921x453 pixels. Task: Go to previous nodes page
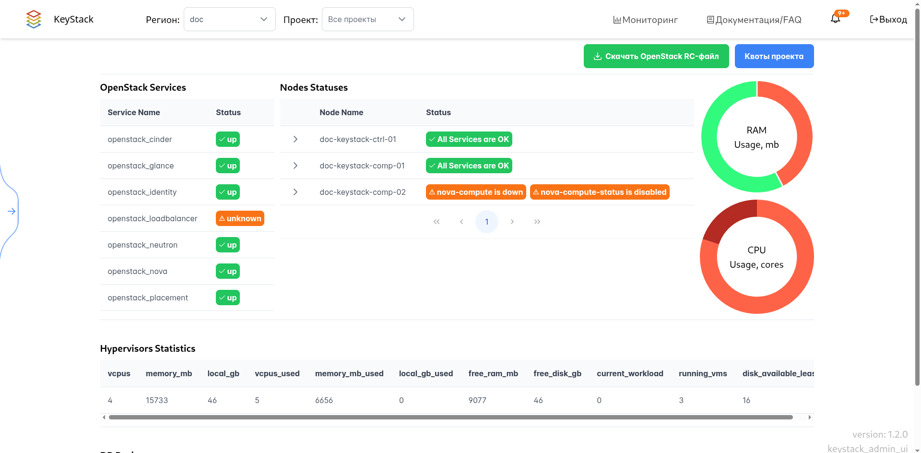461,222
